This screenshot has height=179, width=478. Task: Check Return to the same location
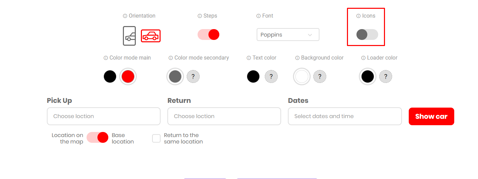pyautogui.click(x=156, y=138)
